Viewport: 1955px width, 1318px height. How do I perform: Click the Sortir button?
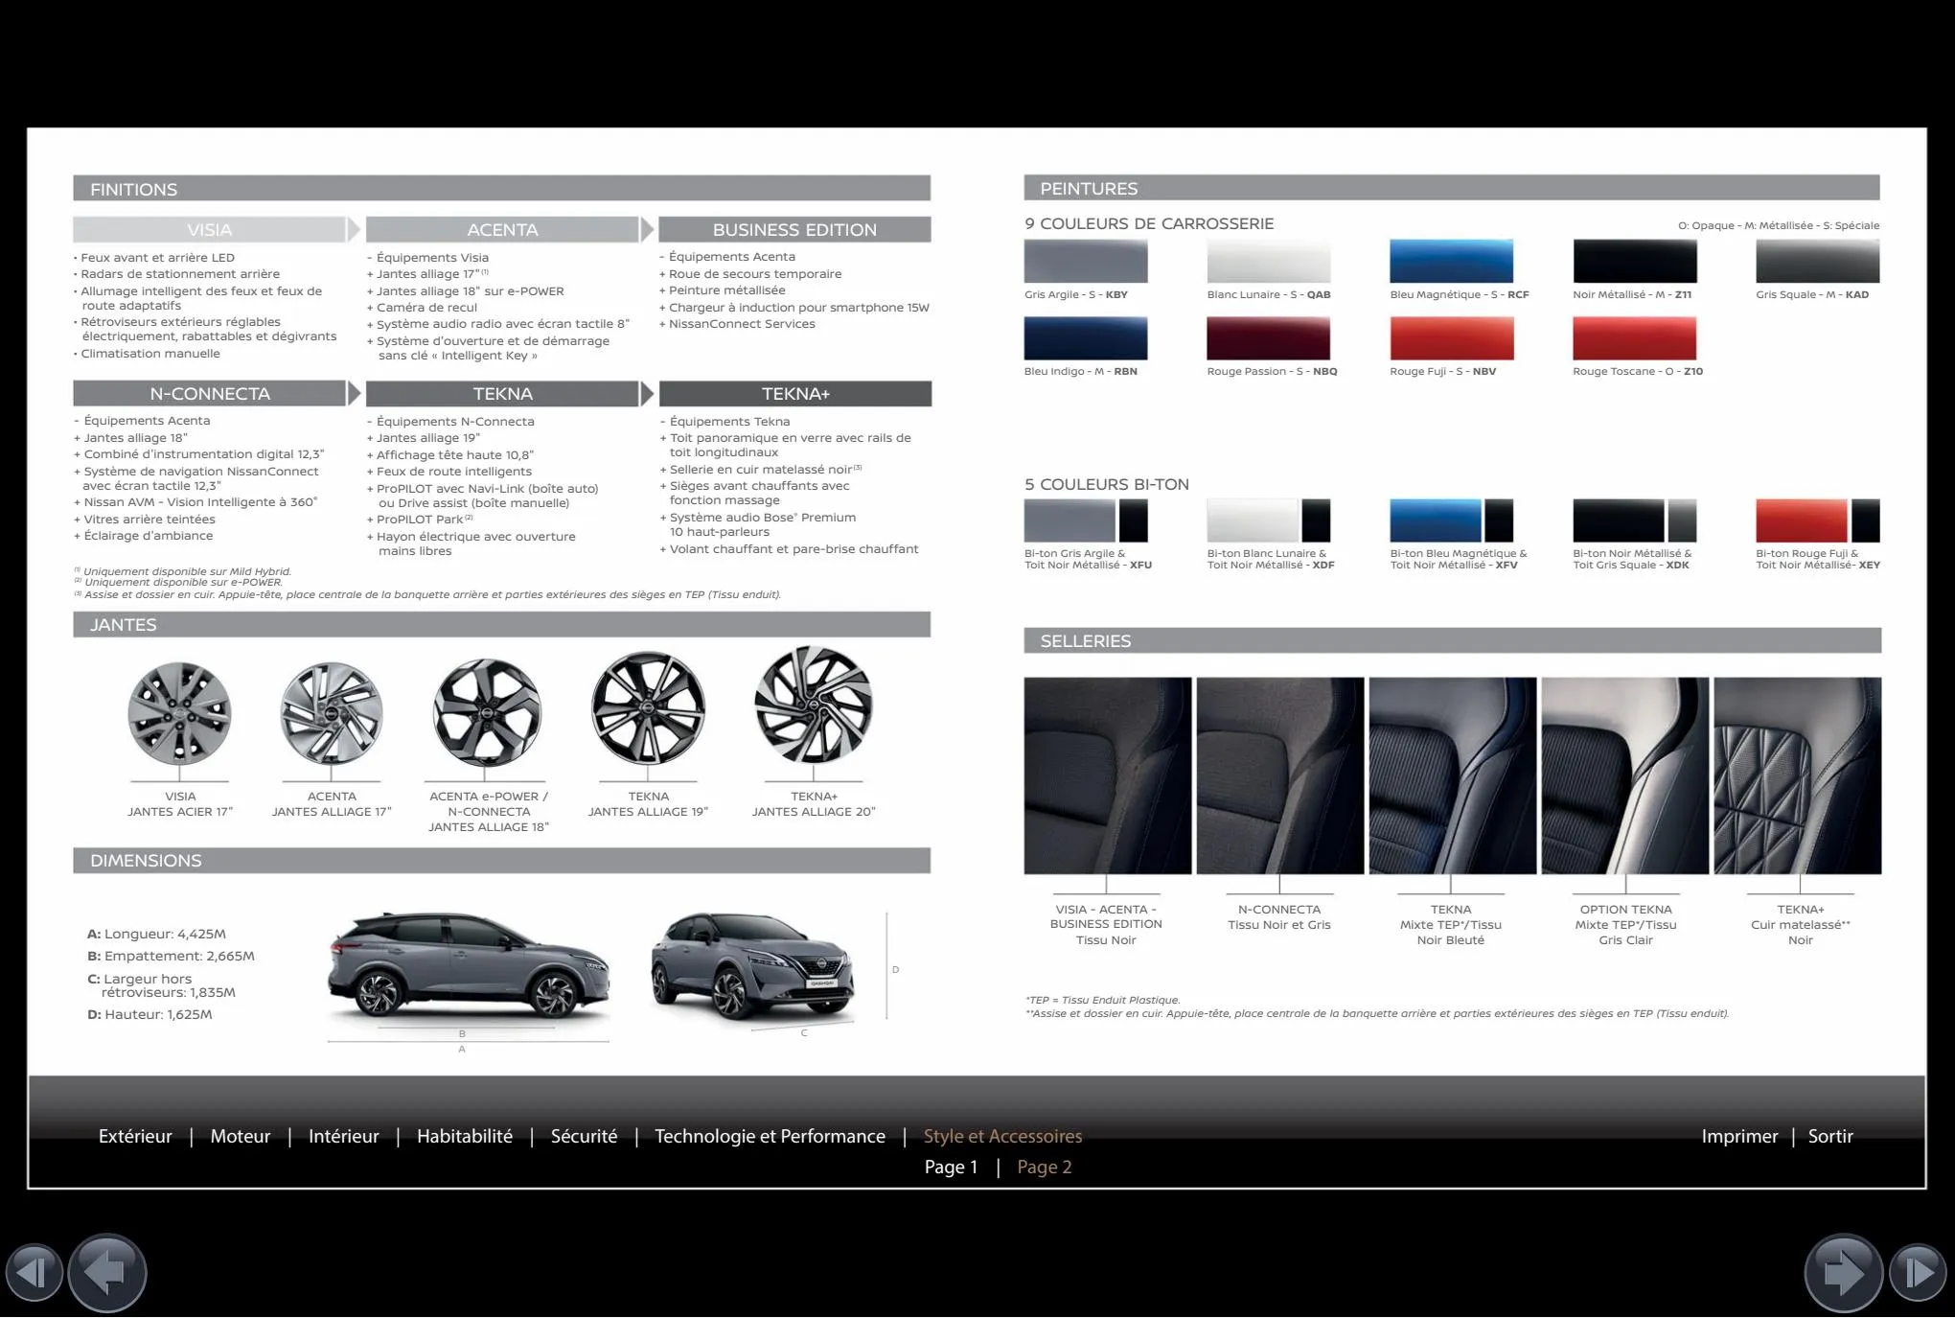[x=1830, y=1136]
